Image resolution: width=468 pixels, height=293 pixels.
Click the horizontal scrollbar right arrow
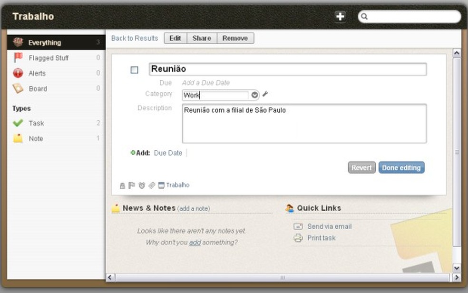[457, 277]
